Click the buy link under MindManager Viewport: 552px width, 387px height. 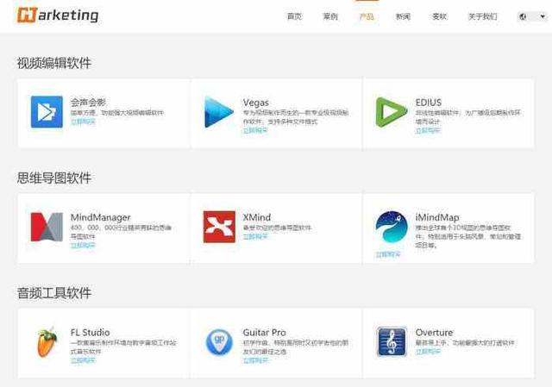click(83, 246)
